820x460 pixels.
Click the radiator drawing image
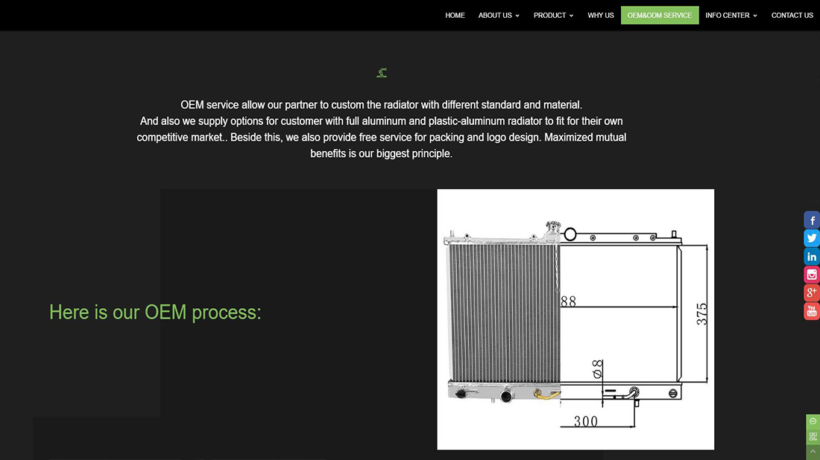[x=575, y=319]
